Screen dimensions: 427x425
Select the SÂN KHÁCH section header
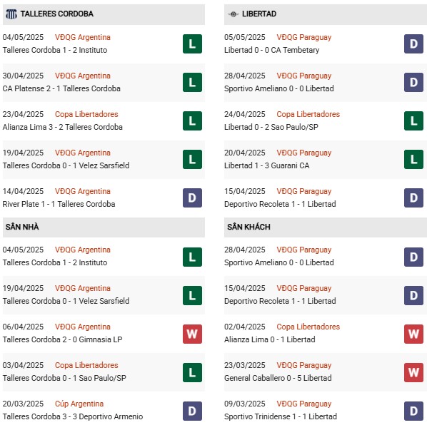point(326,227)
